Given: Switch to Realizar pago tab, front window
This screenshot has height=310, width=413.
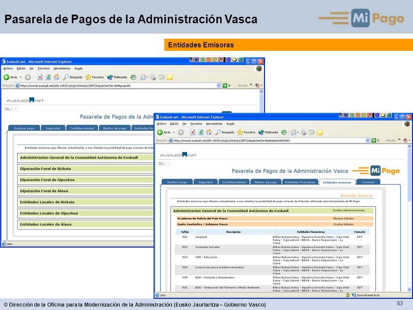Looking at the screenshot, I should 177,182.
